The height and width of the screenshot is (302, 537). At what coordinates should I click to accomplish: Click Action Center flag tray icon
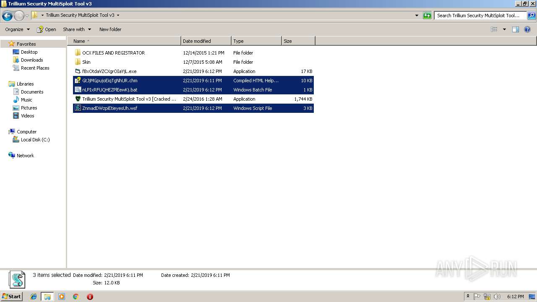[477, 297]
